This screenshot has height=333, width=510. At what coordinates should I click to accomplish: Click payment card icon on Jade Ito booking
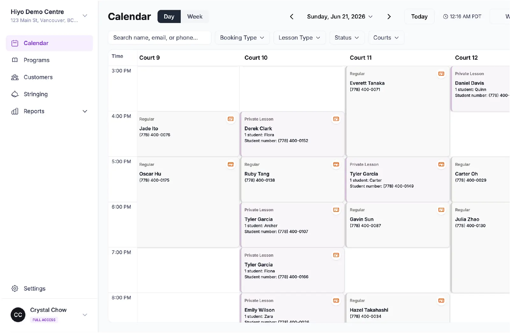[x=231, y=119]
